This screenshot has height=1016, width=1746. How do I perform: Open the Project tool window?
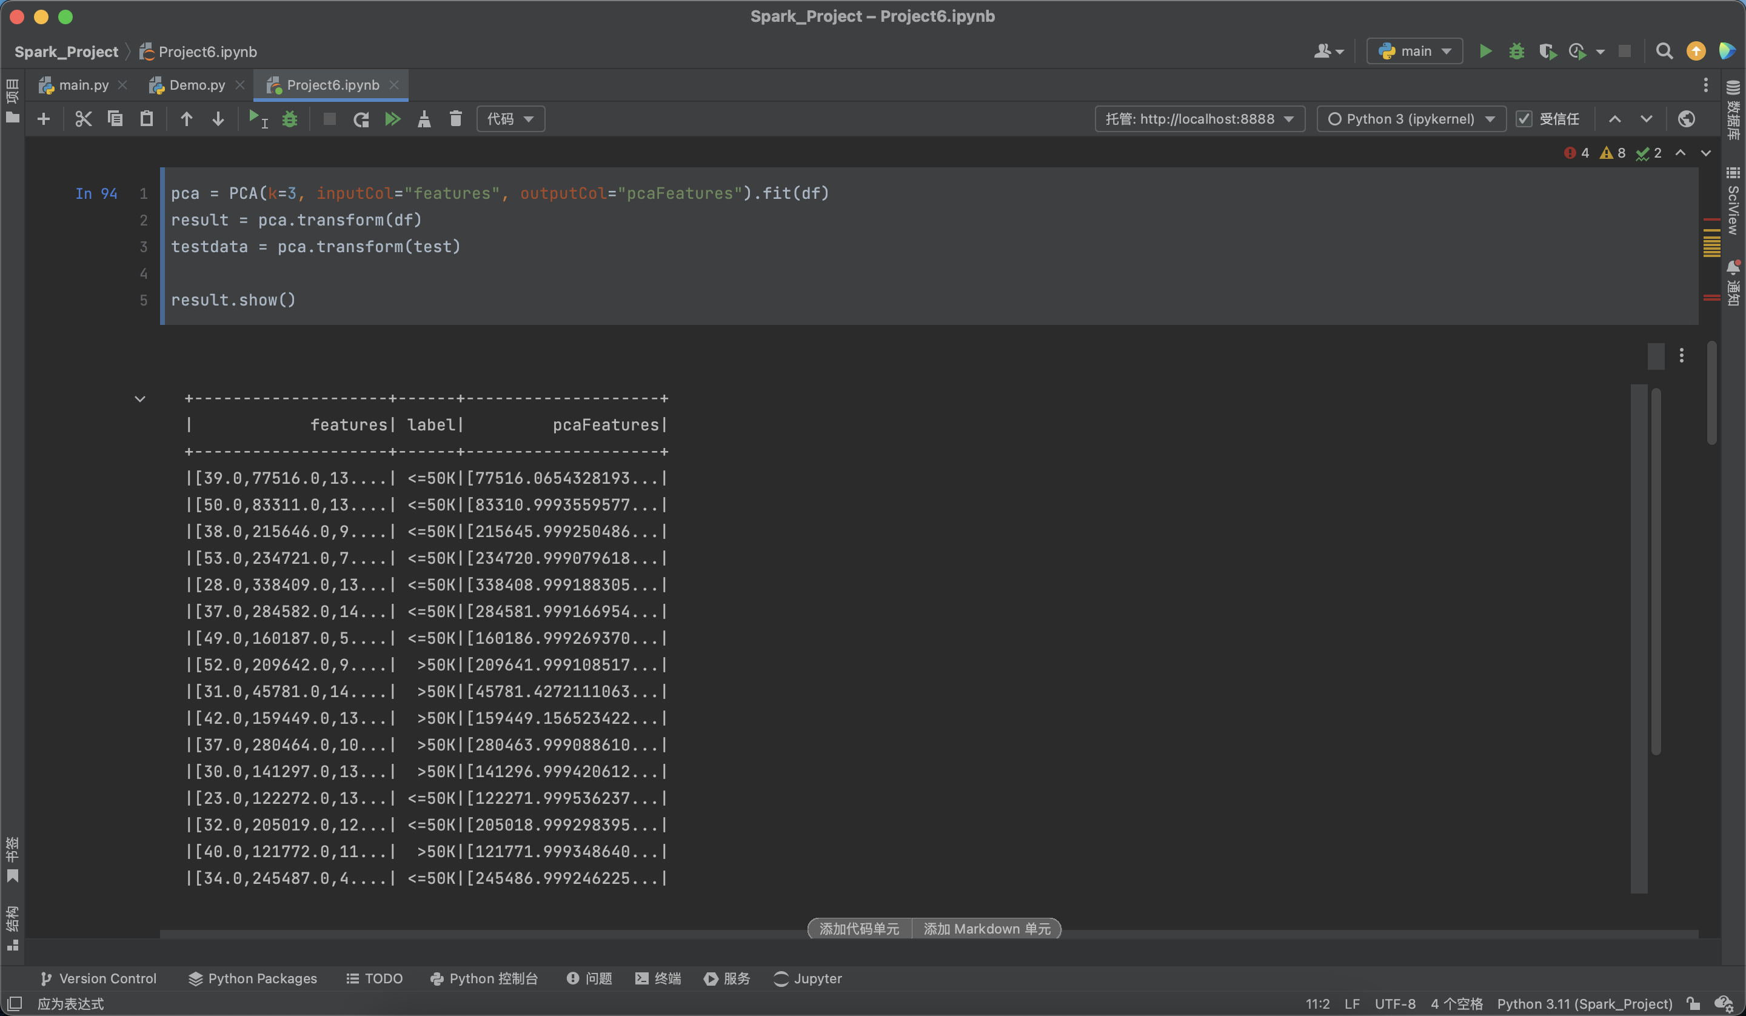[13, 101]
